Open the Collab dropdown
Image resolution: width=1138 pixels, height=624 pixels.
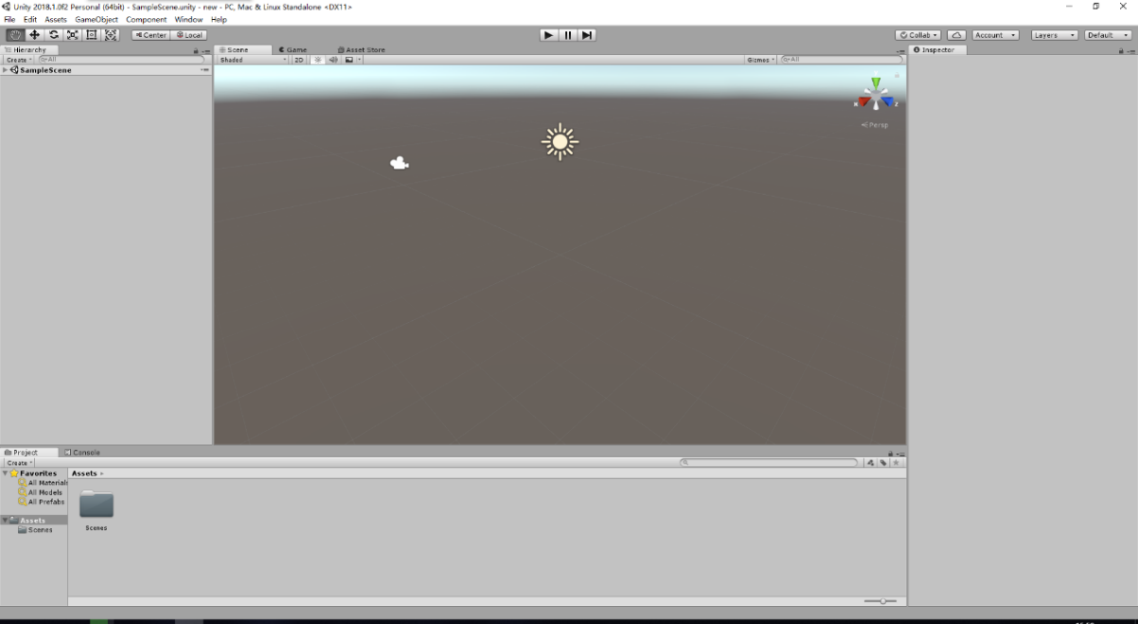(918, 35)
